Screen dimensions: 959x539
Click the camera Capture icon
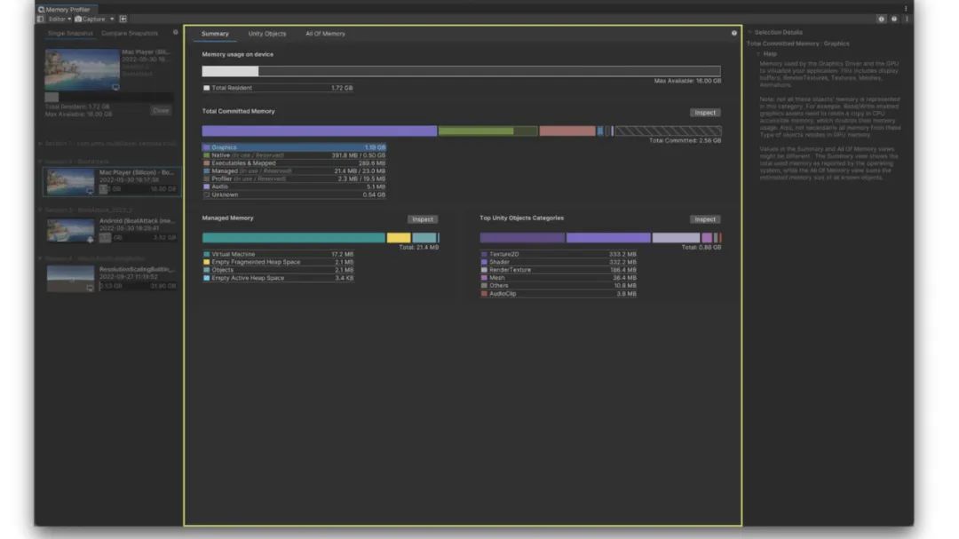(x=79, y=19)
